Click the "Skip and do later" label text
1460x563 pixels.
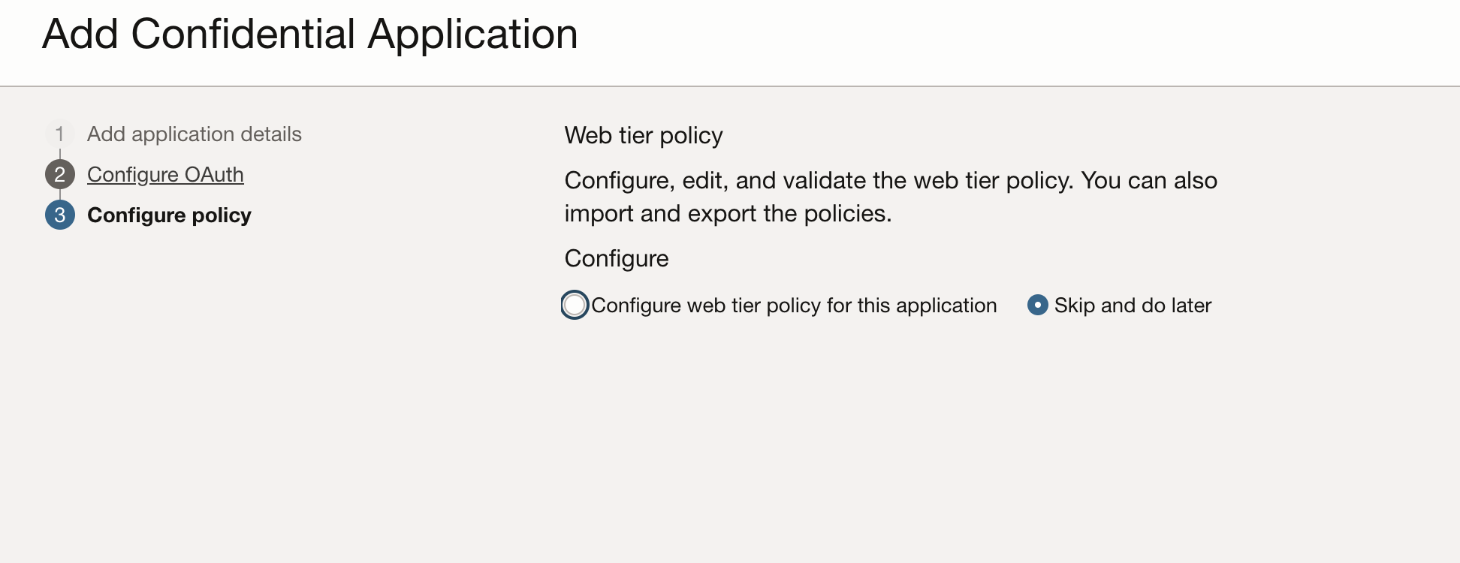coord(1133,306)
